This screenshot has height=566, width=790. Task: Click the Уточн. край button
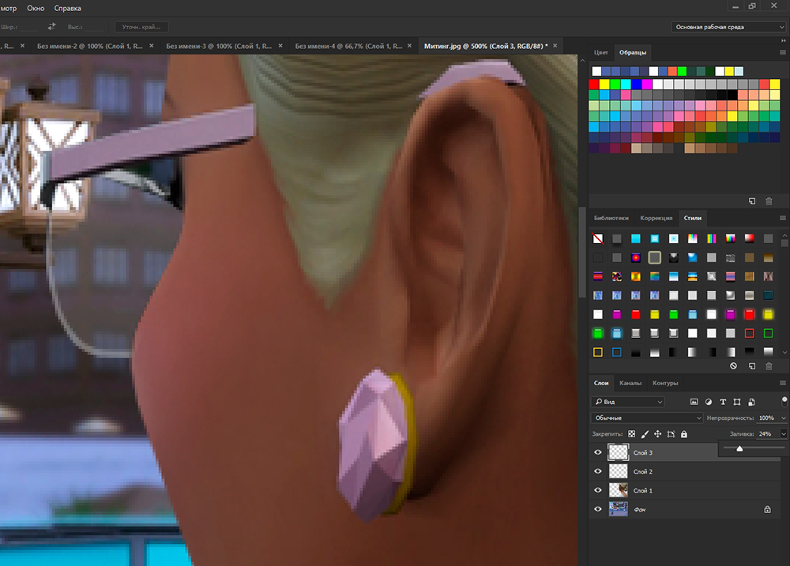click(141, 27)
